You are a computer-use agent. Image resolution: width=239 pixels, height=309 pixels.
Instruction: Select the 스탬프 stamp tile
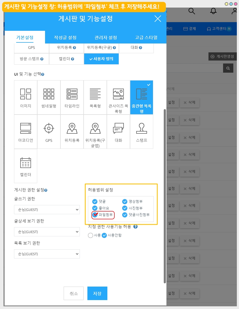(142, 132)
